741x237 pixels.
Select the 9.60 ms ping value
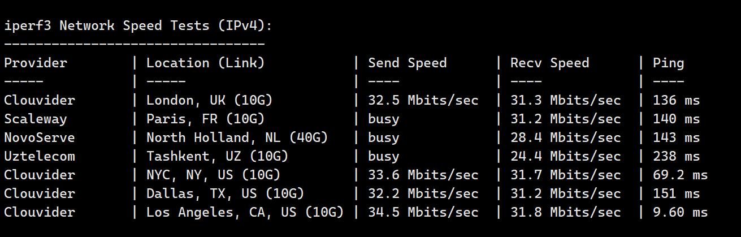click(x=680, y=213)
